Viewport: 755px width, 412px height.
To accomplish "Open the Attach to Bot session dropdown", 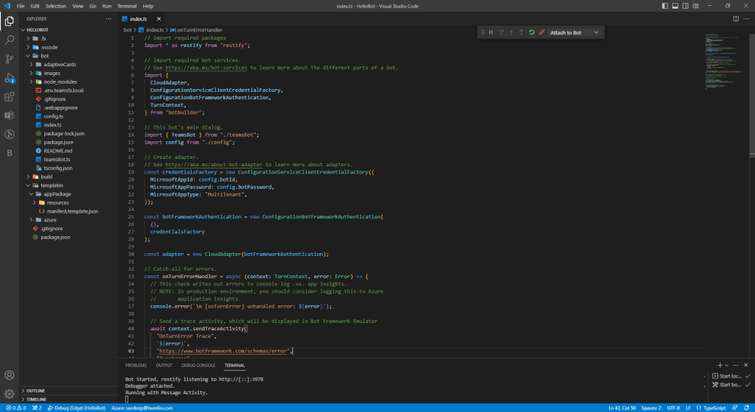I will 574,32.
